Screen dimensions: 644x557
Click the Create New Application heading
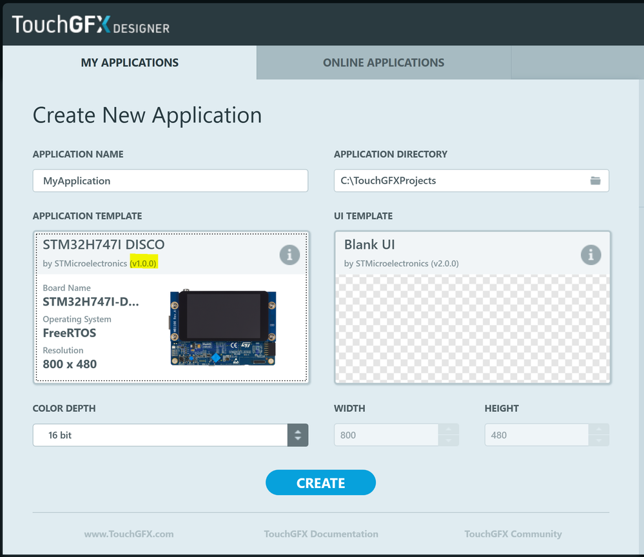coord(147,115)
